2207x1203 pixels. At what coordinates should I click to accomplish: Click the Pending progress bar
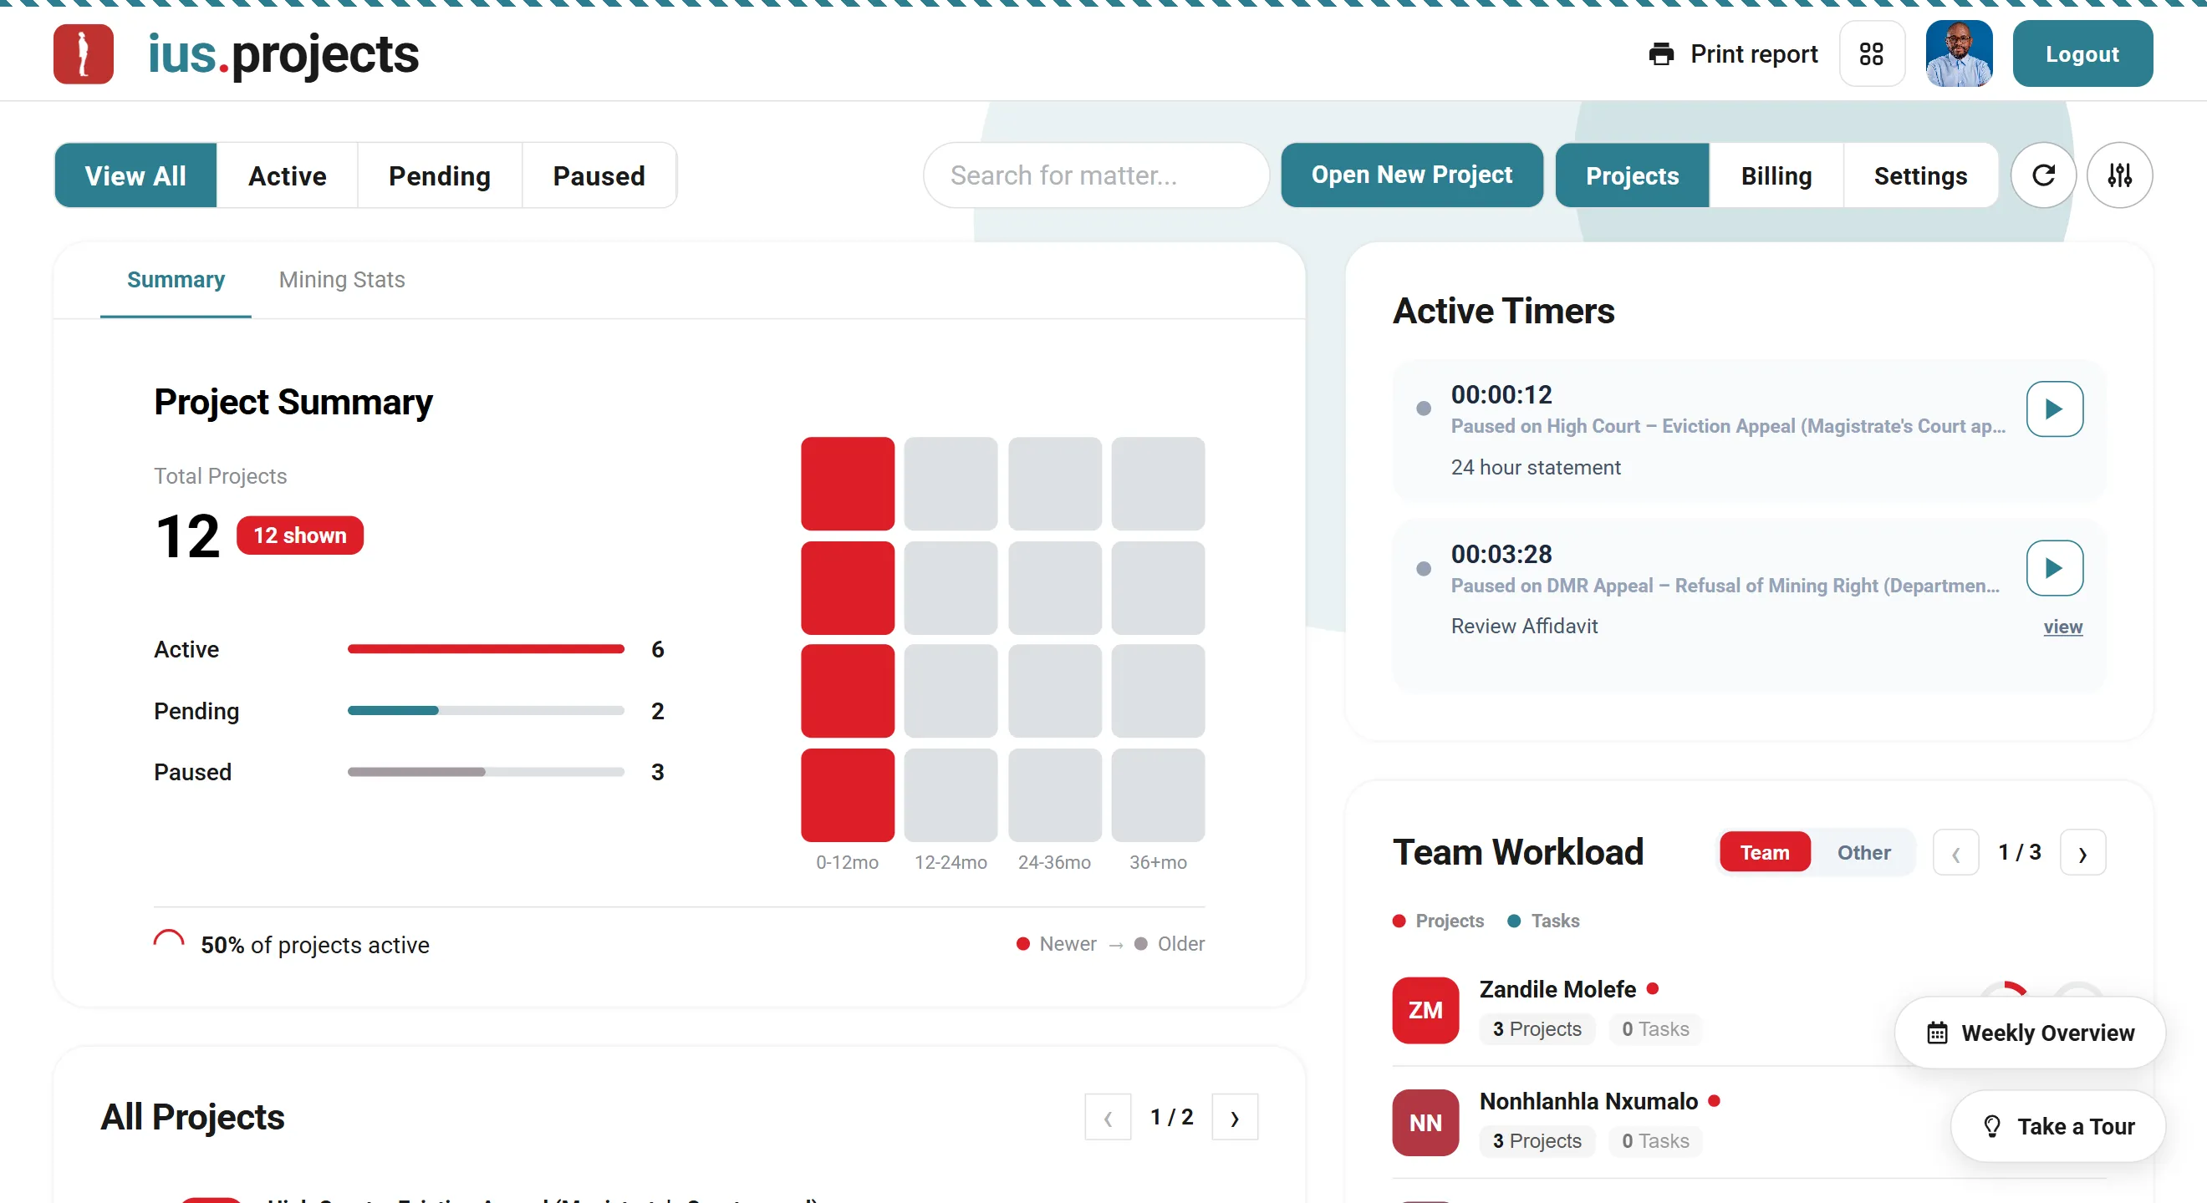[x=485, y=711]
